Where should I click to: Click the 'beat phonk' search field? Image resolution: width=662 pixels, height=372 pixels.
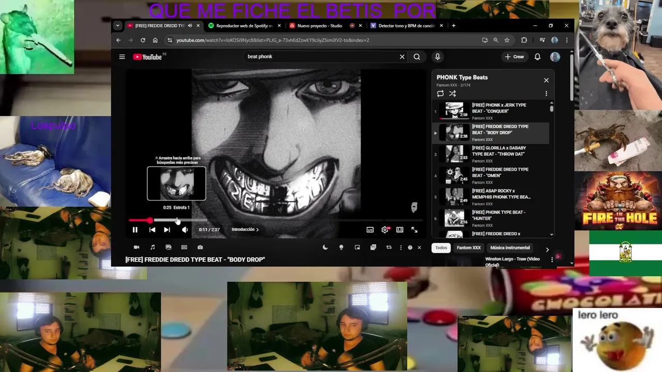[x=320, y=57]
